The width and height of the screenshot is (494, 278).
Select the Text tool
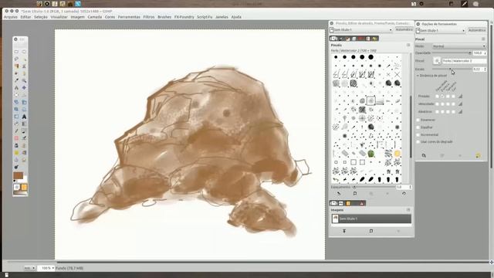tap(24, 117)
